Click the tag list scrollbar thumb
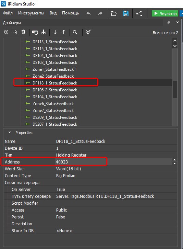This screenshot has height=249, width=183. (175, 89)
